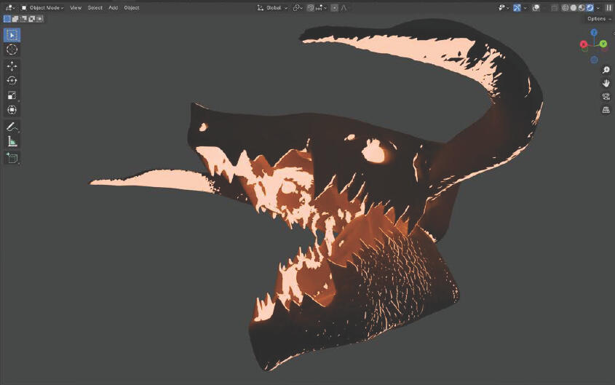Toggle X-ray display in header

[555, 7]
